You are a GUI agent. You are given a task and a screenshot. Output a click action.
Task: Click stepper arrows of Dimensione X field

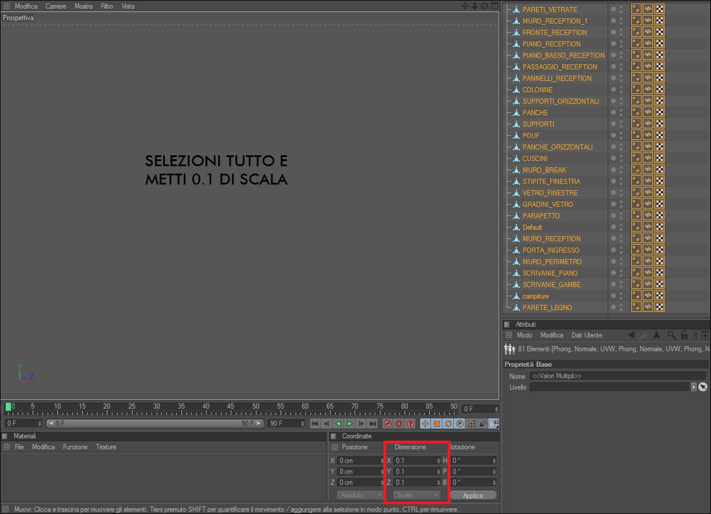click(439, 461)
